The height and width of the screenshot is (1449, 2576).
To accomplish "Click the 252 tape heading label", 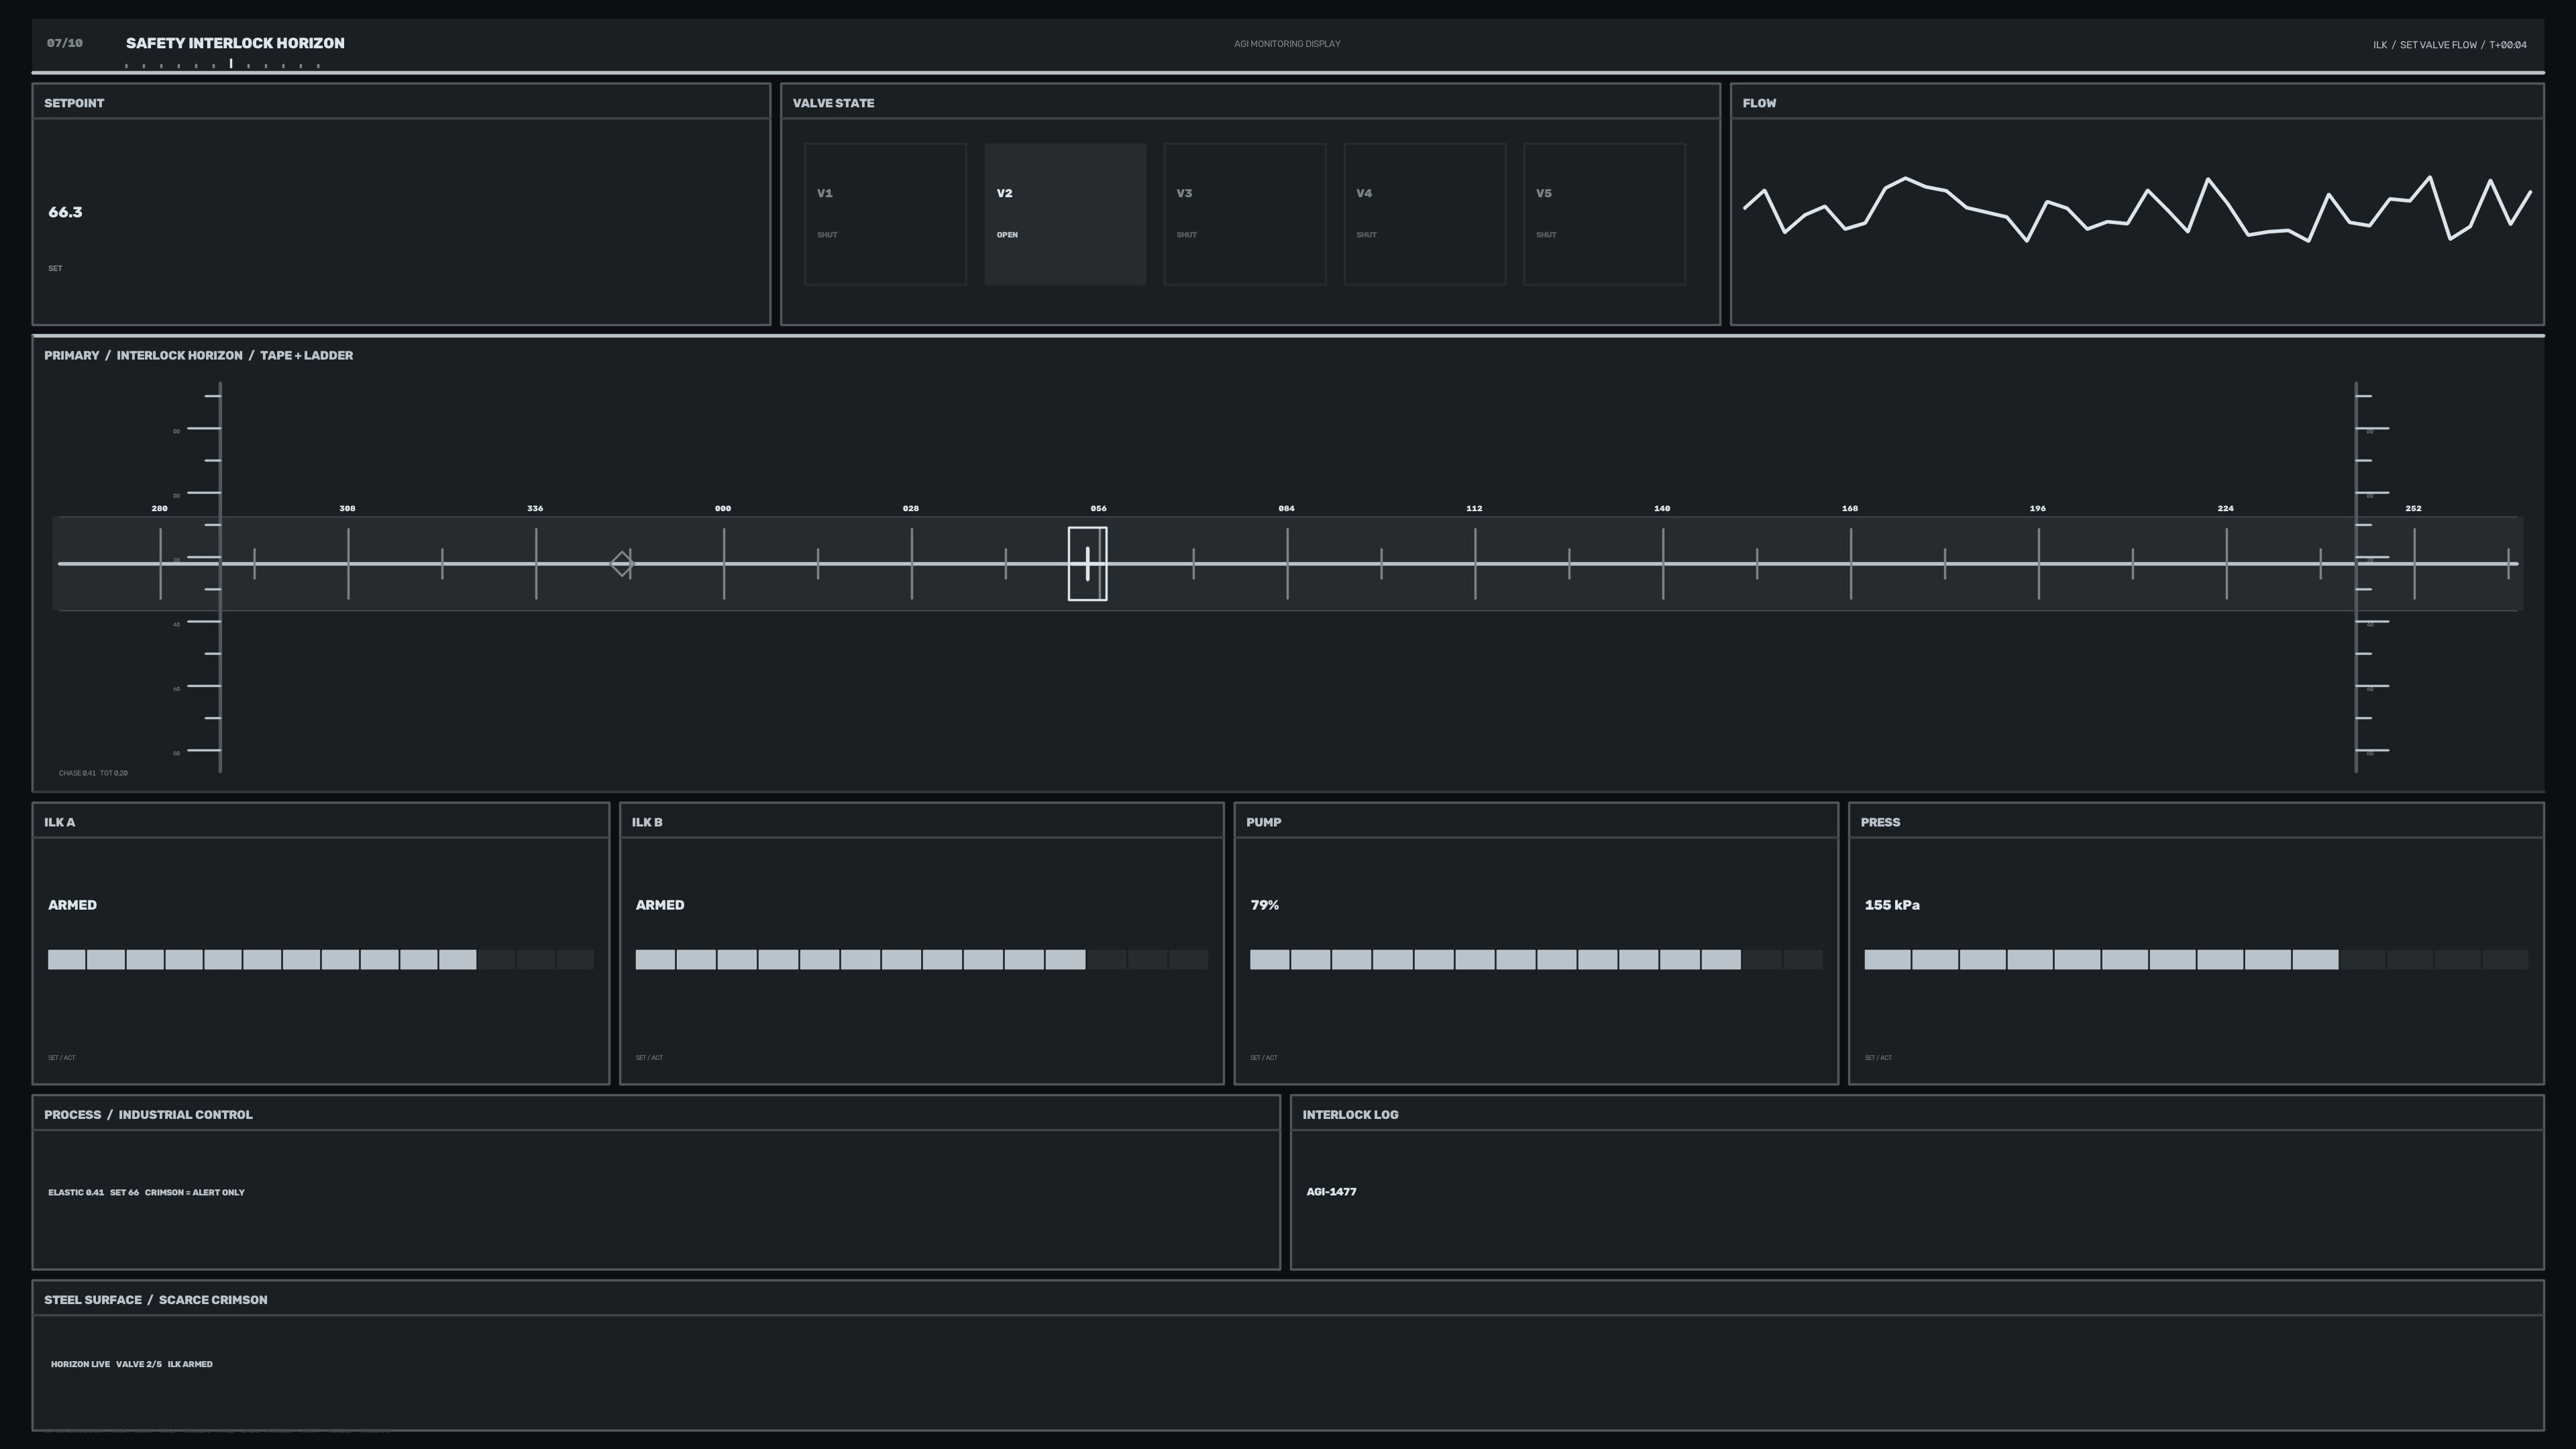I will tap(2413, 508).
